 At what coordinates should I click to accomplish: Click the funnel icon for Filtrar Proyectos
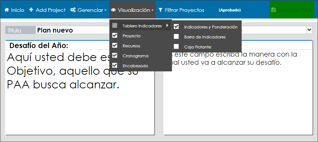(160, 10)
